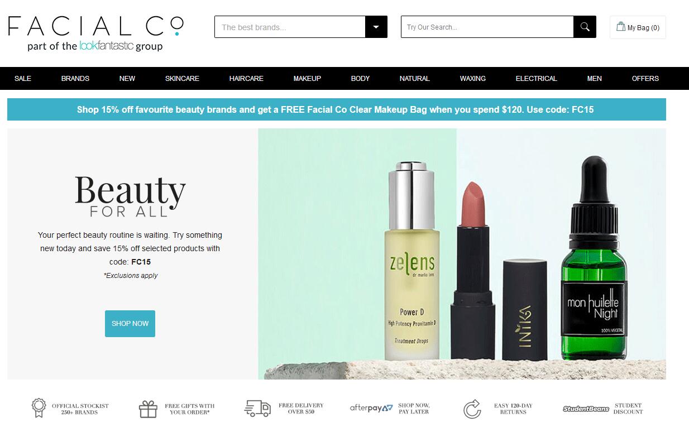Screen dimensions: 689x432
Task: Click the free delivery truck icon
Action: pos(257,408)
